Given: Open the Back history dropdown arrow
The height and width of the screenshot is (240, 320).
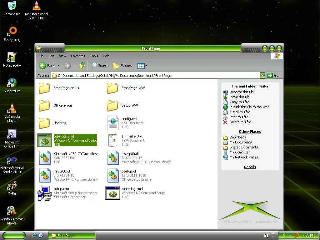Looking at the screenshot, I should pos(58,66).
